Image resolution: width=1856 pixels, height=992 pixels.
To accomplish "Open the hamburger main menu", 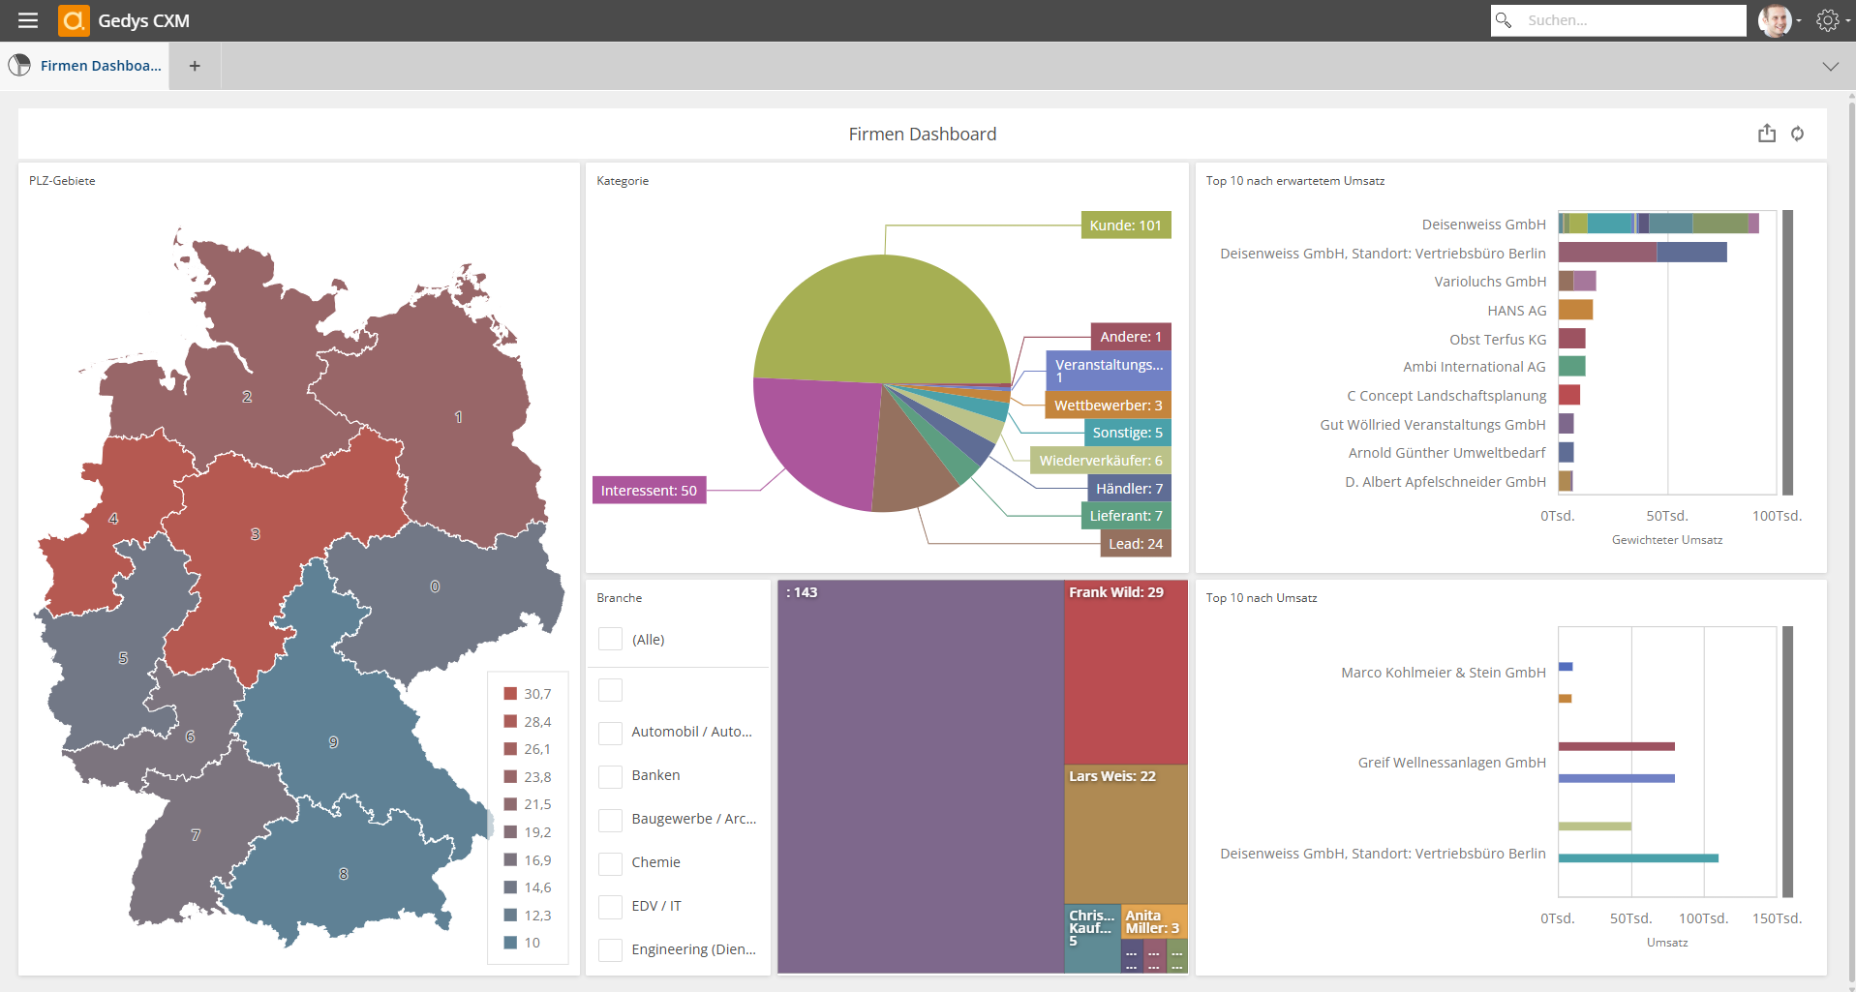I will tap(28, 20).
